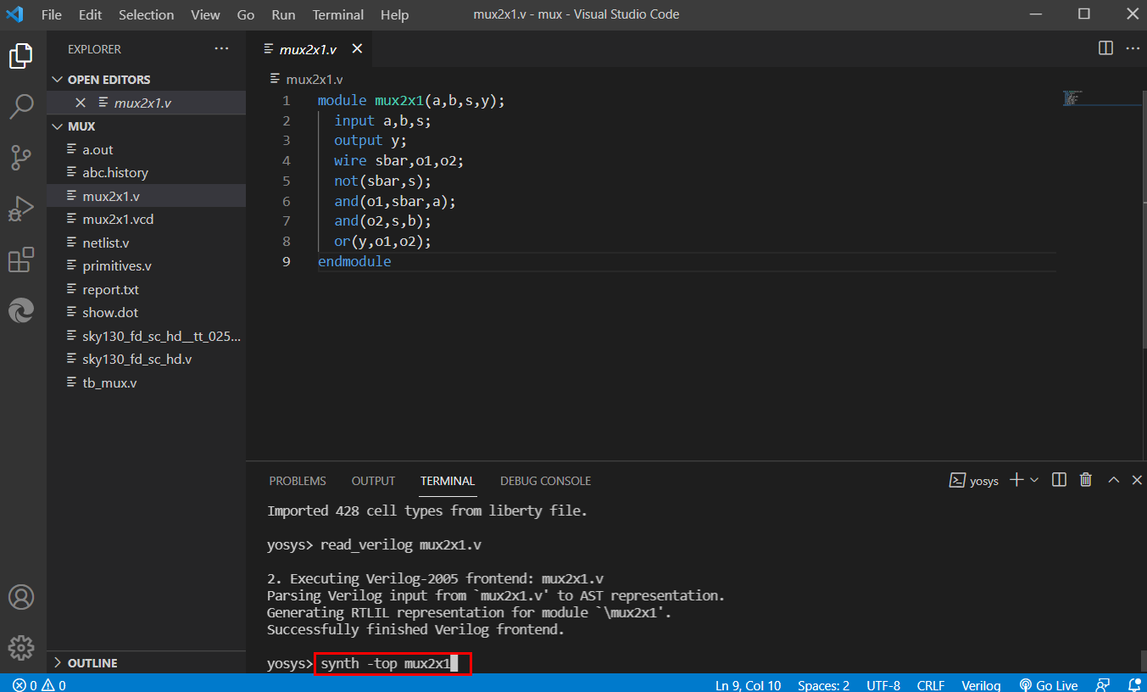Expand the Outline section

click(146, 662)
